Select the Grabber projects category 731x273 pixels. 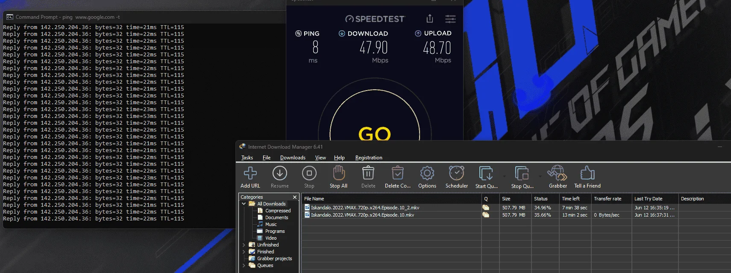pos(274,258)
